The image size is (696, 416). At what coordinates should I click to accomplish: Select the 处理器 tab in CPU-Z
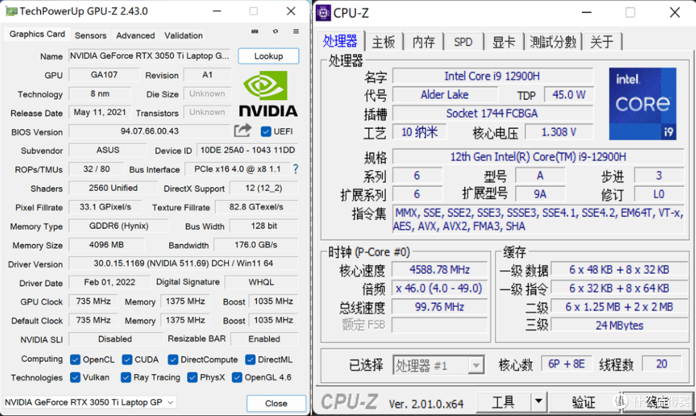point(340,41)
